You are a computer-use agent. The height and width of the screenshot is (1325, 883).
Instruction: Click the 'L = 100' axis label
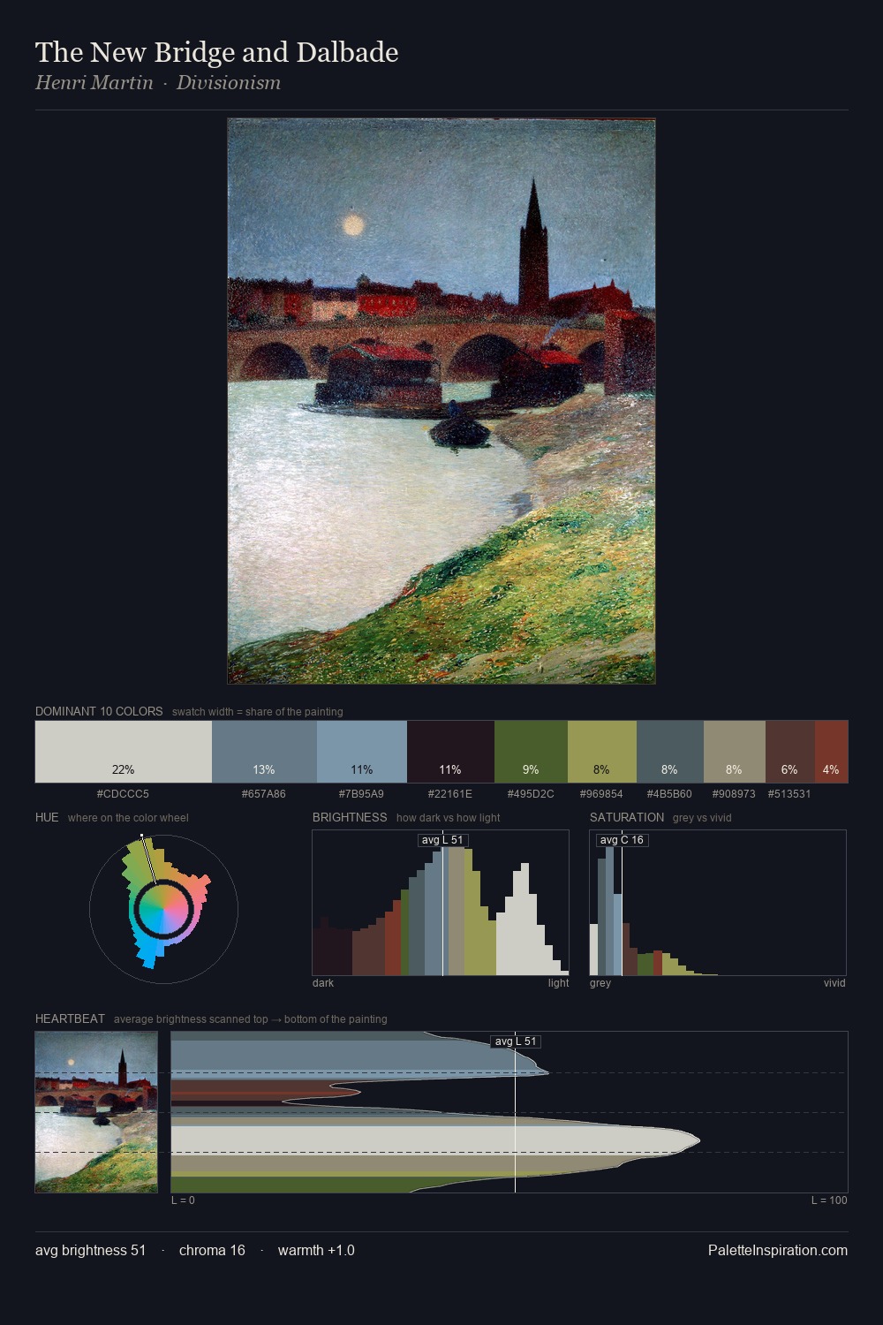[829, 1200]
